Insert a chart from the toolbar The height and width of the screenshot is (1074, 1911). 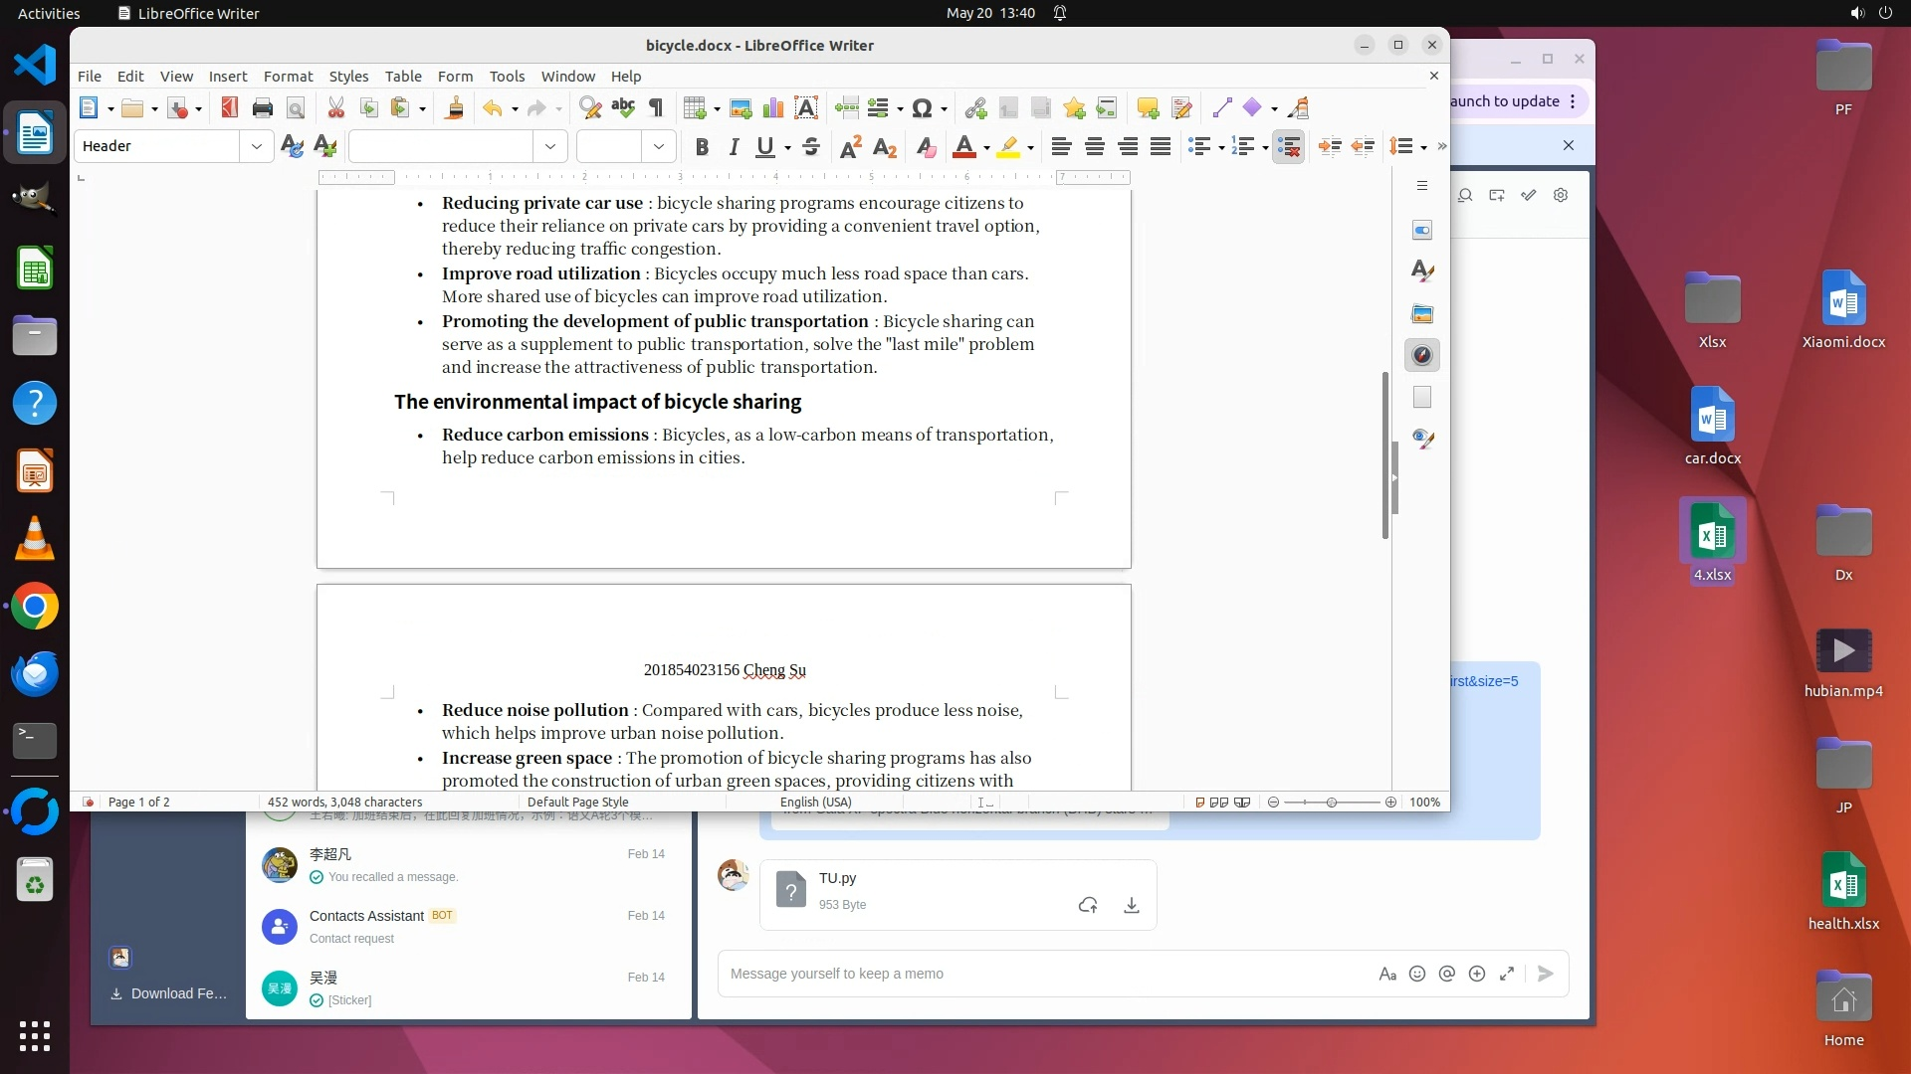(x=773, y=108)
